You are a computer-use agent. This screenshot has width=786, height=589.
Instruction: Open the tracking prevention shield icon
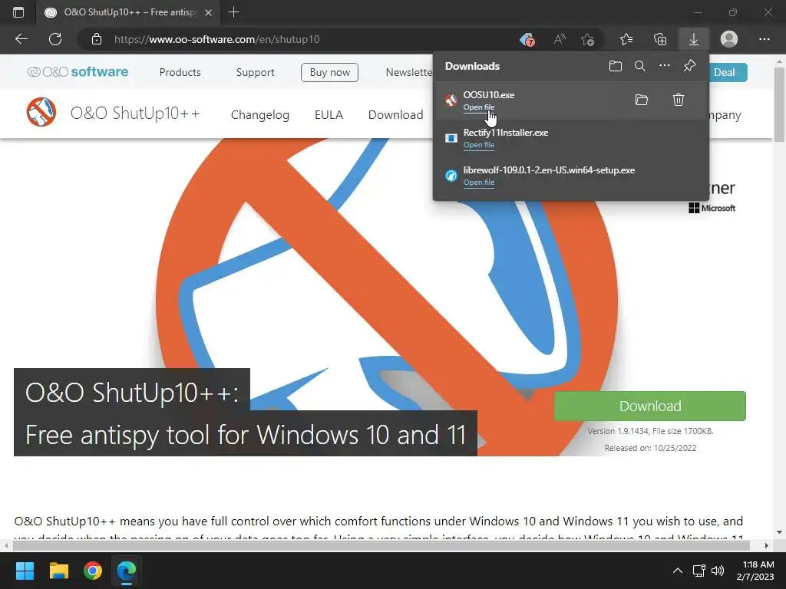click(527, 39)
